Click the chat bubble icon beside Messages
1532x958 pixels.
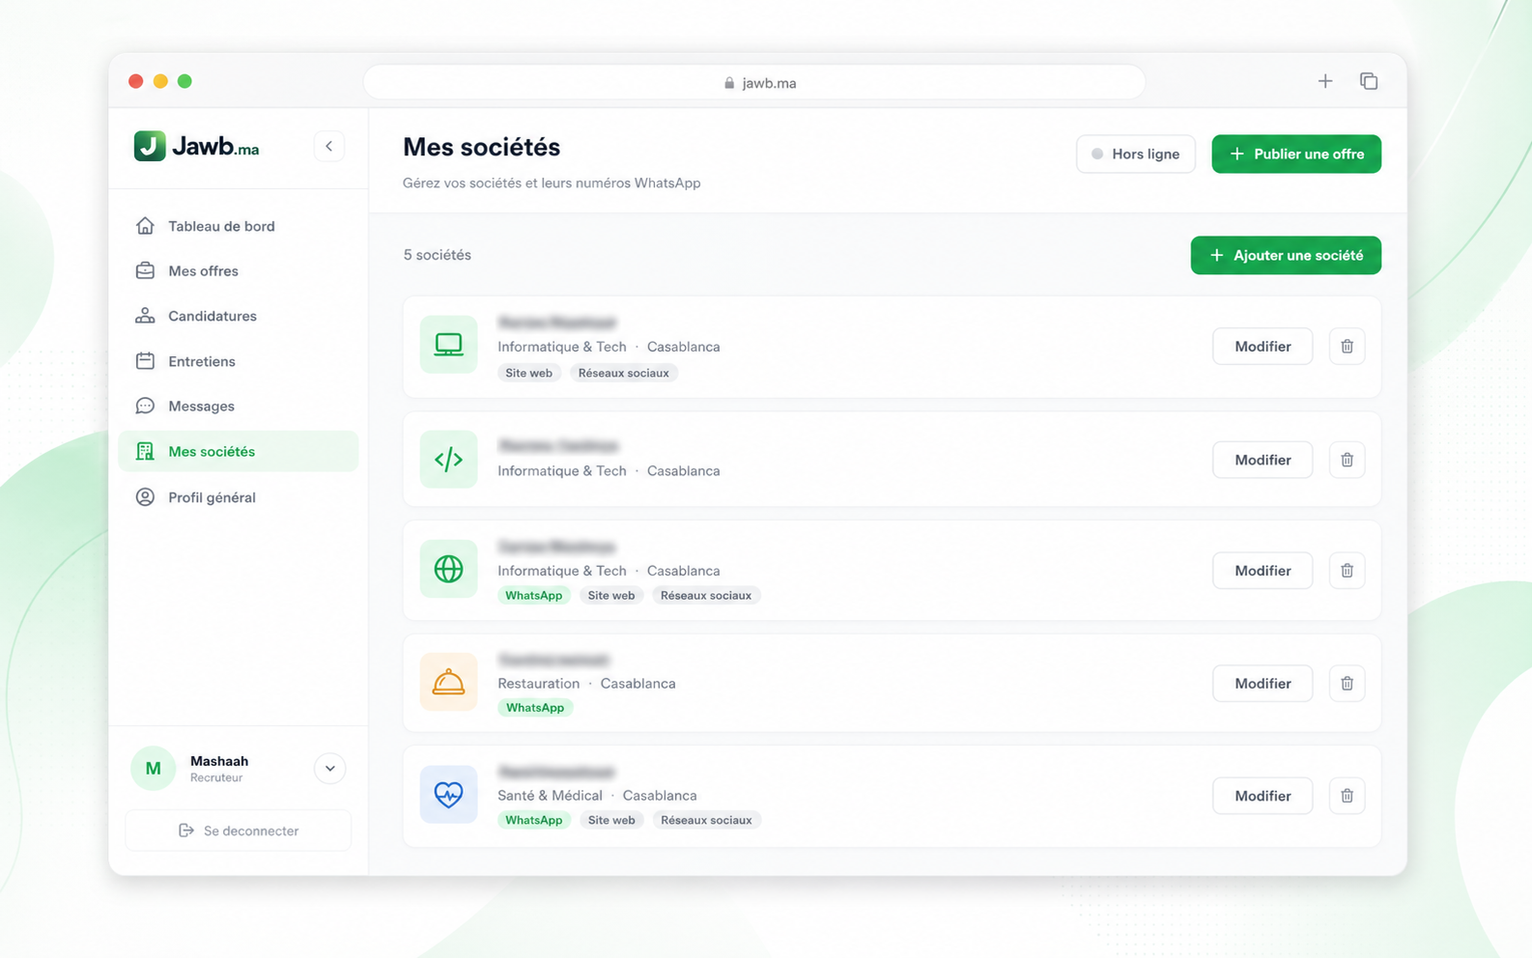click(145, 406)
